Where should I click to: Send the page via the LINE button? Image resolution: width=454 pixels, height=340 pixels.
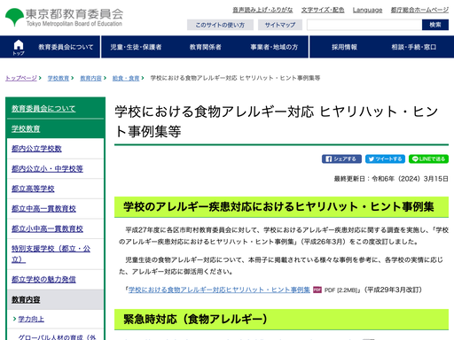pyautogui.click(x=428, y=159)
